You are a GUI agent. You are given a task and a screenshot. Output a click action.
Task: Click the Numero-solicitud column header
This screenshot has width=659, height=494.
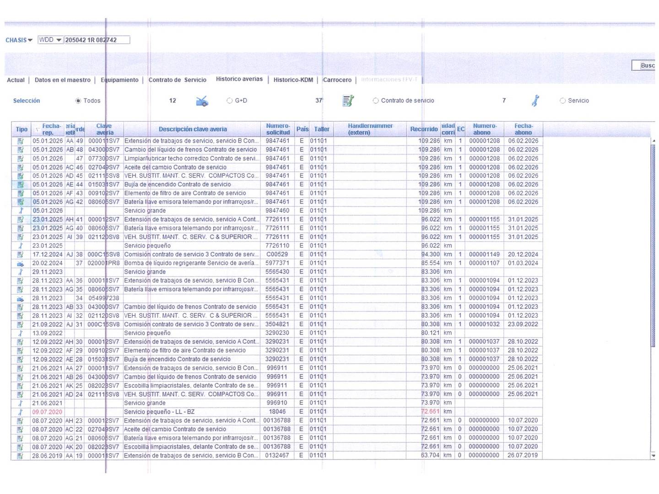pyautogui.click(x=278, y=129)
